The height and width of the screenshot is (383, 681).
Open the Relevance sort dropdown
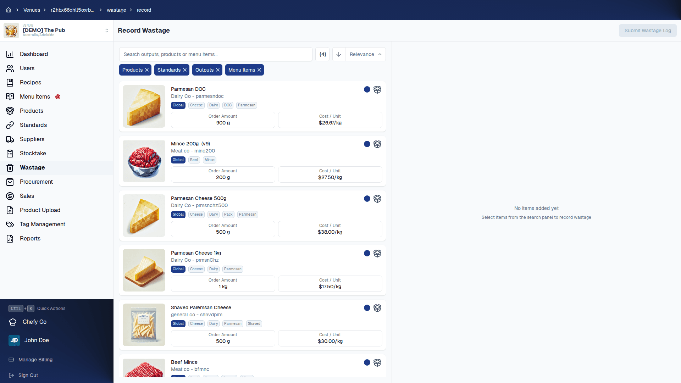(x=366, y=54)
